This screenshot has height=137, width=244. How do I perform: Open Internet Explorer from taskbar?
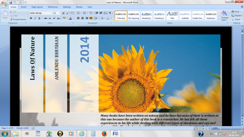click(x=82, y=133)
